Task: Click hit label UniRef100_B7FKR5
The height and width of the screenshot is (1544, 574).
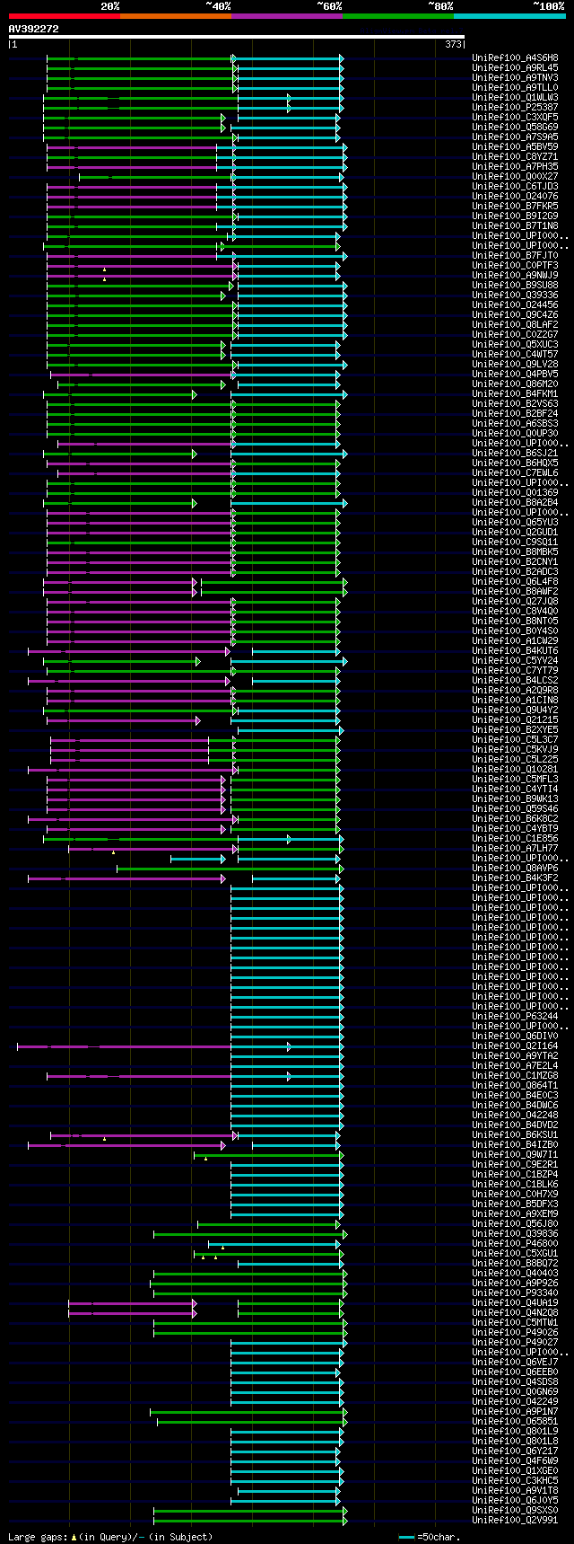Action: click(515, 206)
